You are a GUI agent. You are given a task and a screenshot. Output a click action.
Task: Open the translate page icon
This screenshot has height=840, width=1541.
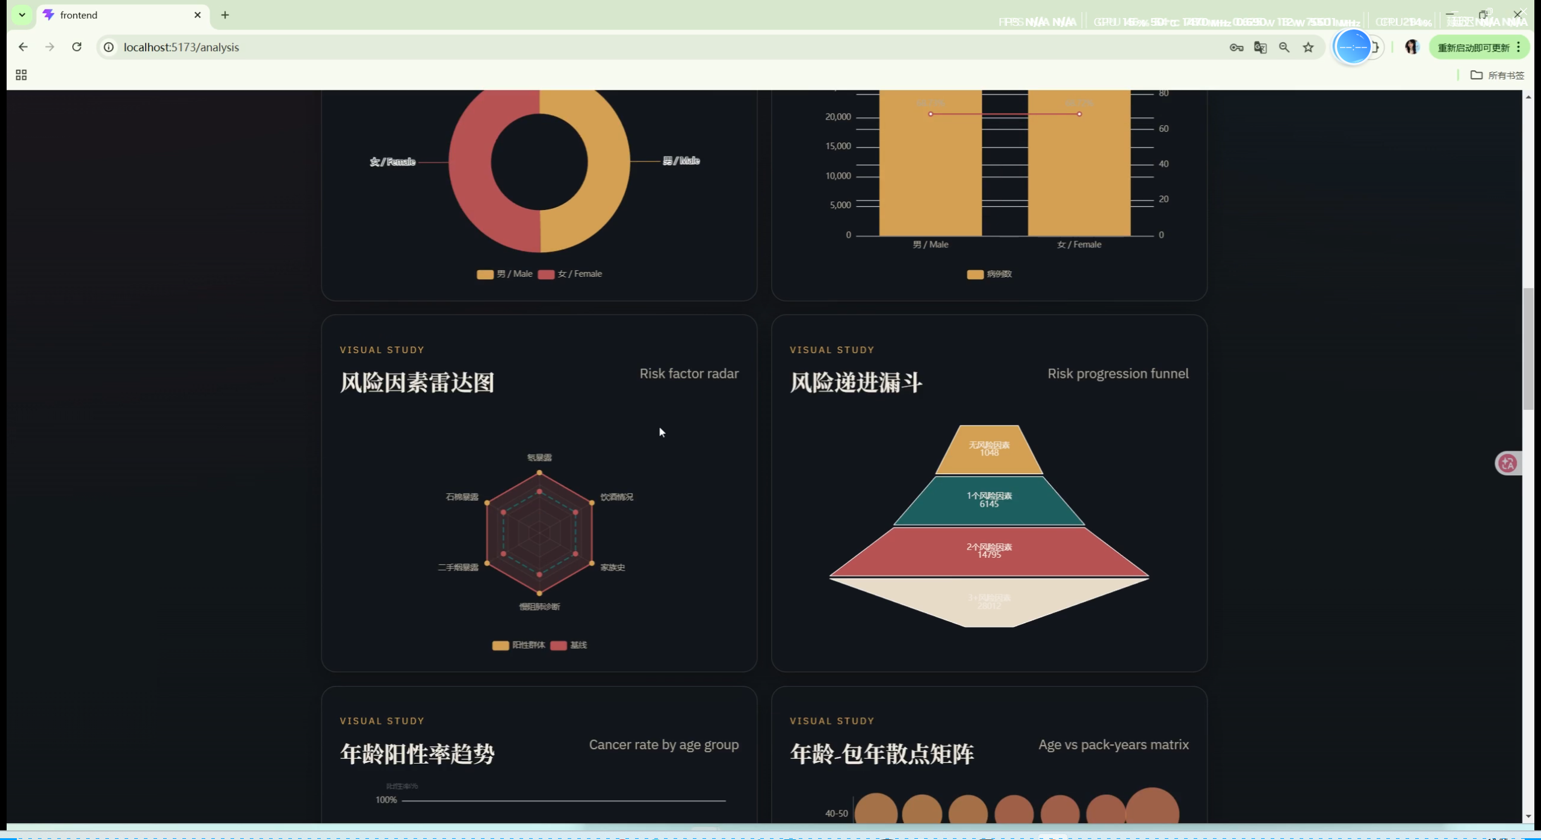click(x=1260, y=48)
